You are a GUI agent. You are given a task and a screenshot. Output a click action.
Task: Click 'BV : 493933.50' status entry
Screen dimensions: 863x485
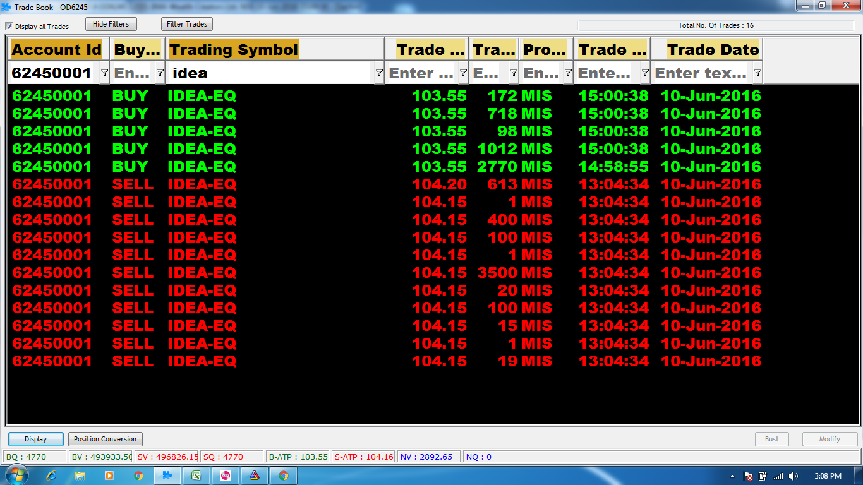point(101,457)
